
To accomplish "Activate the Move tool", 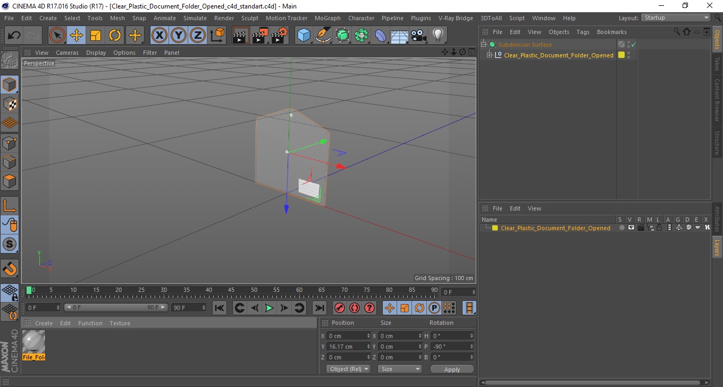I will tap(77, 36).
